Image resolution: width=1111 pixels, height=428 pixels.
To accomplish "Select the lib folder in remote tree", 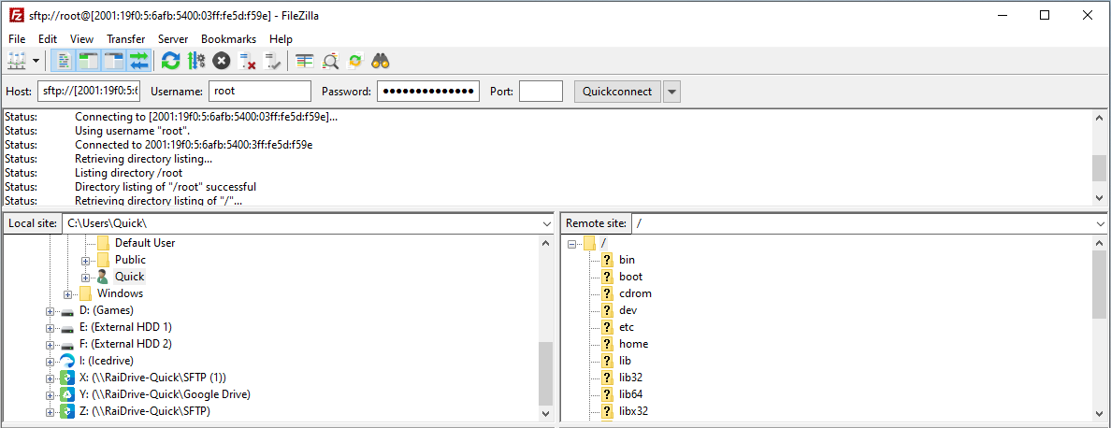I will click(x=625, y=361).
